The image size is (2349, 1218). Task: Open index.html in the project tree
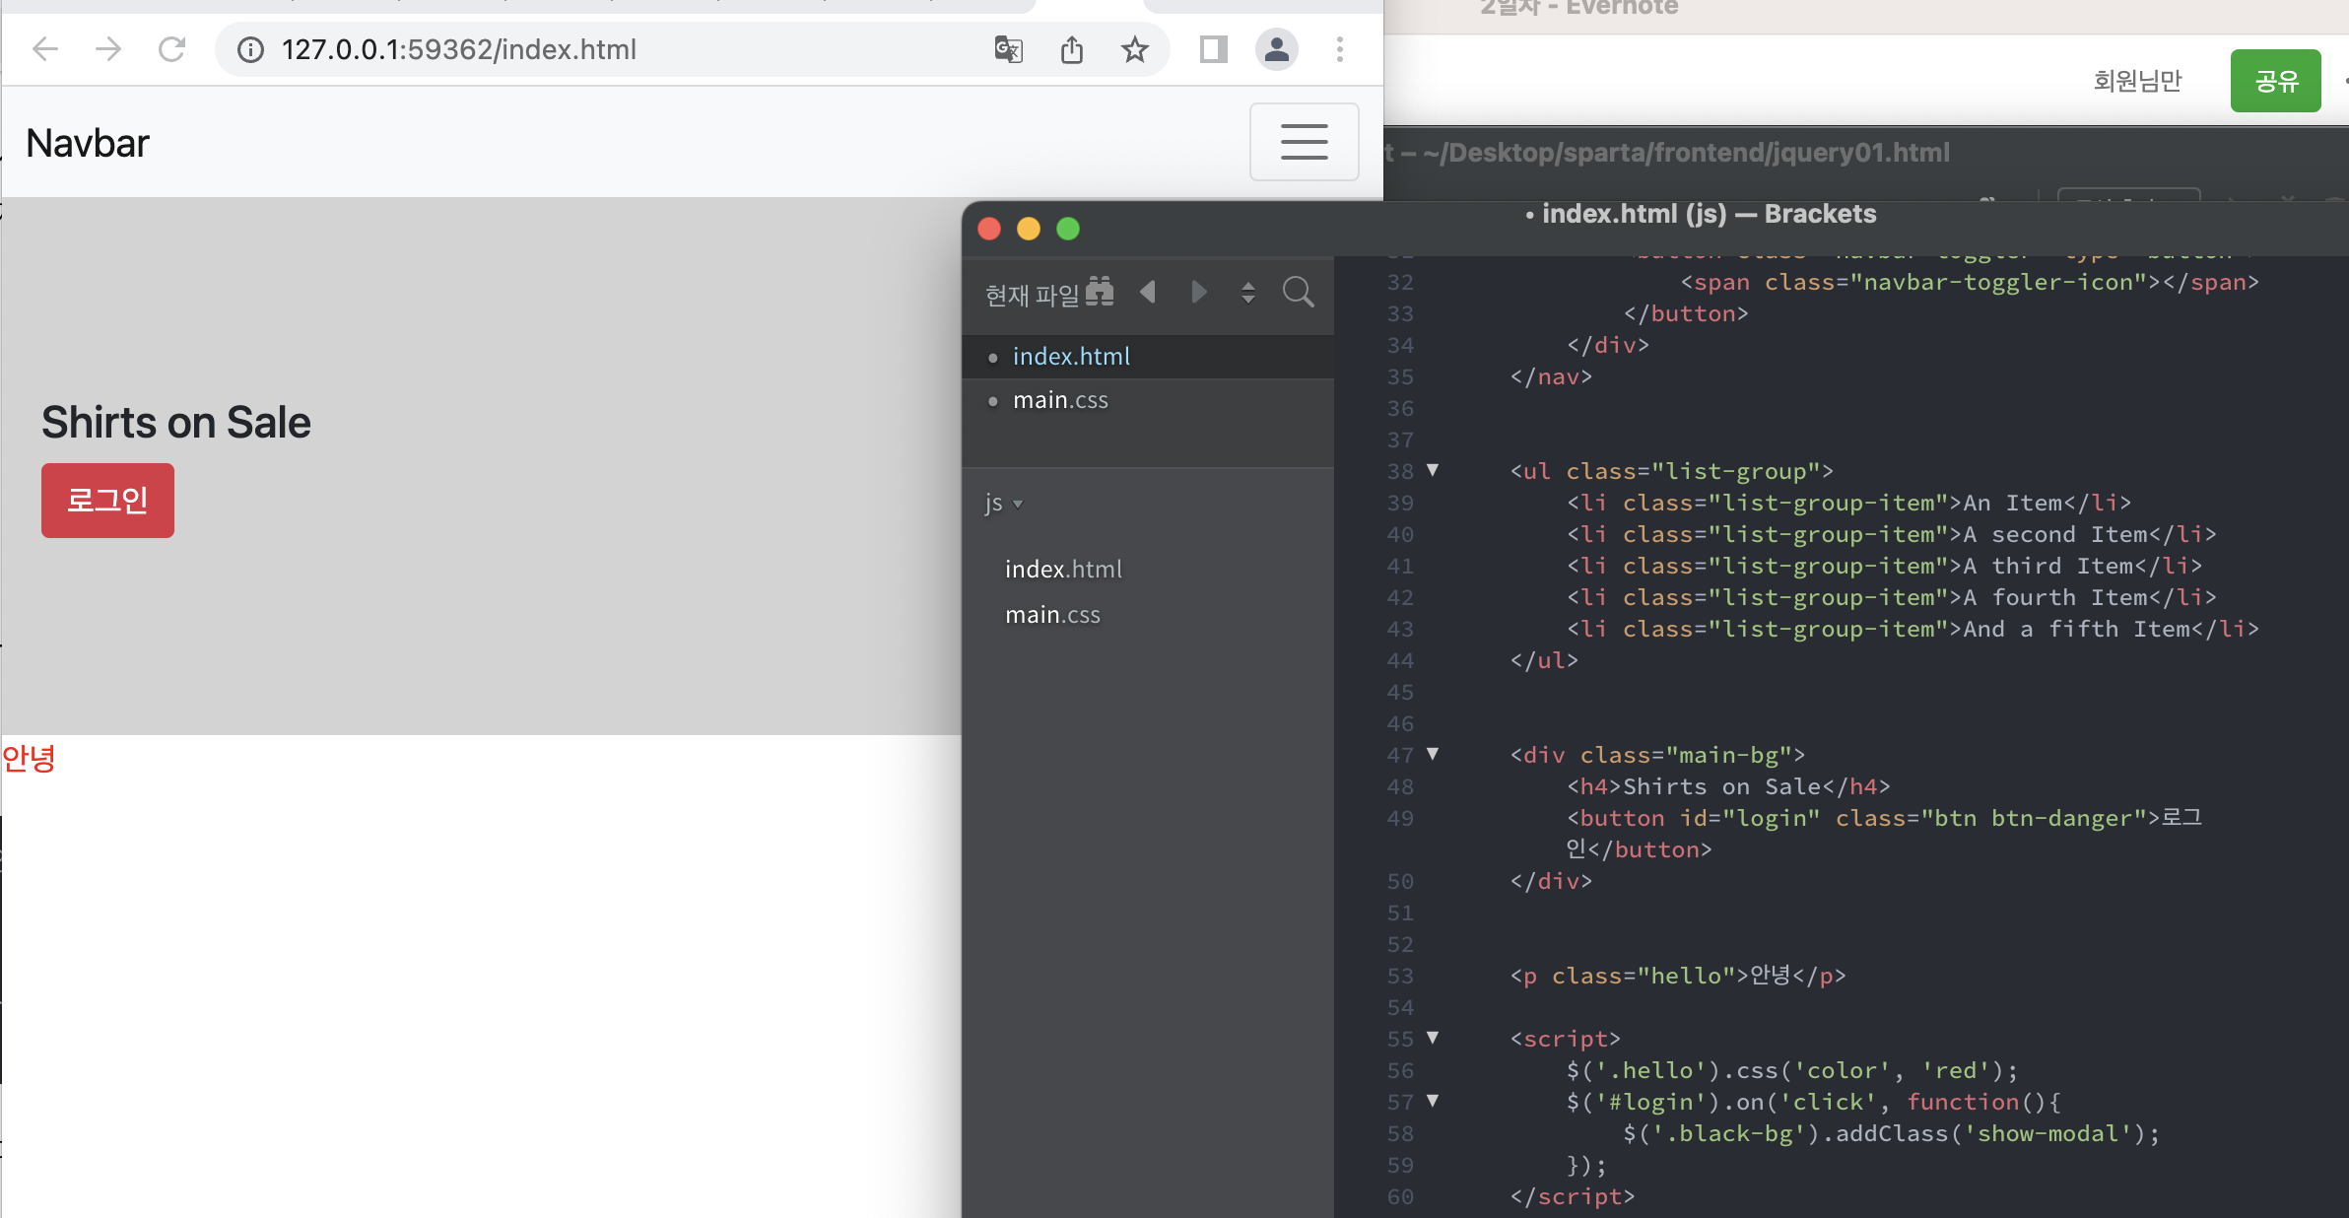point(1064,570)
